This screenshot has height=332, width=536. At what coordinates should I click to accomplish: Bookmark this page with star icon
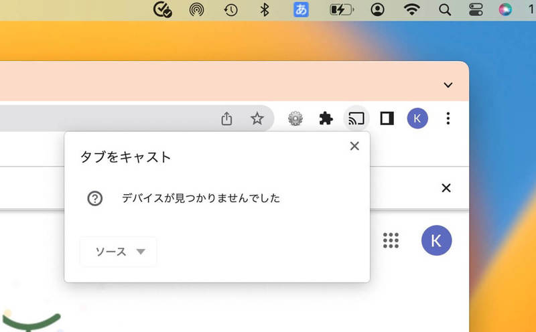point(257,118)
